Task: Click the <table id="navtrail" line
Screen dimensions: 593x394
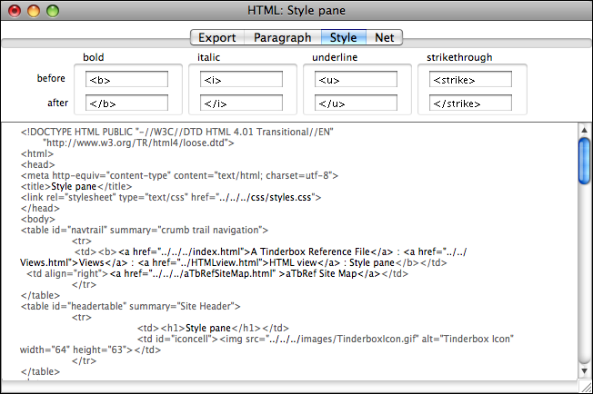Action: pyautogui.click(x=145, y=231)
